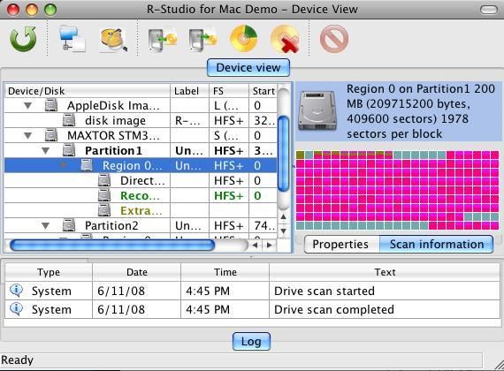Click the green Refresh arrow icon
Screen dimensions: 504x371
coord(23,39)
